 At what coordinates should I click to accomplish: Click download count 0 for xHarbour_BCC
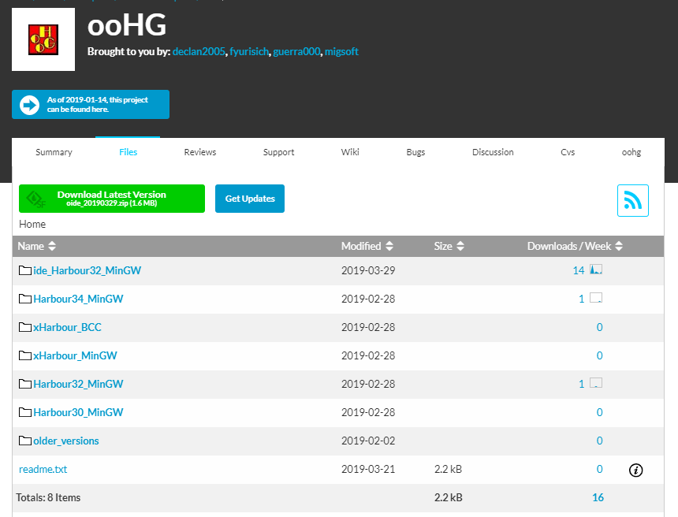599,327
